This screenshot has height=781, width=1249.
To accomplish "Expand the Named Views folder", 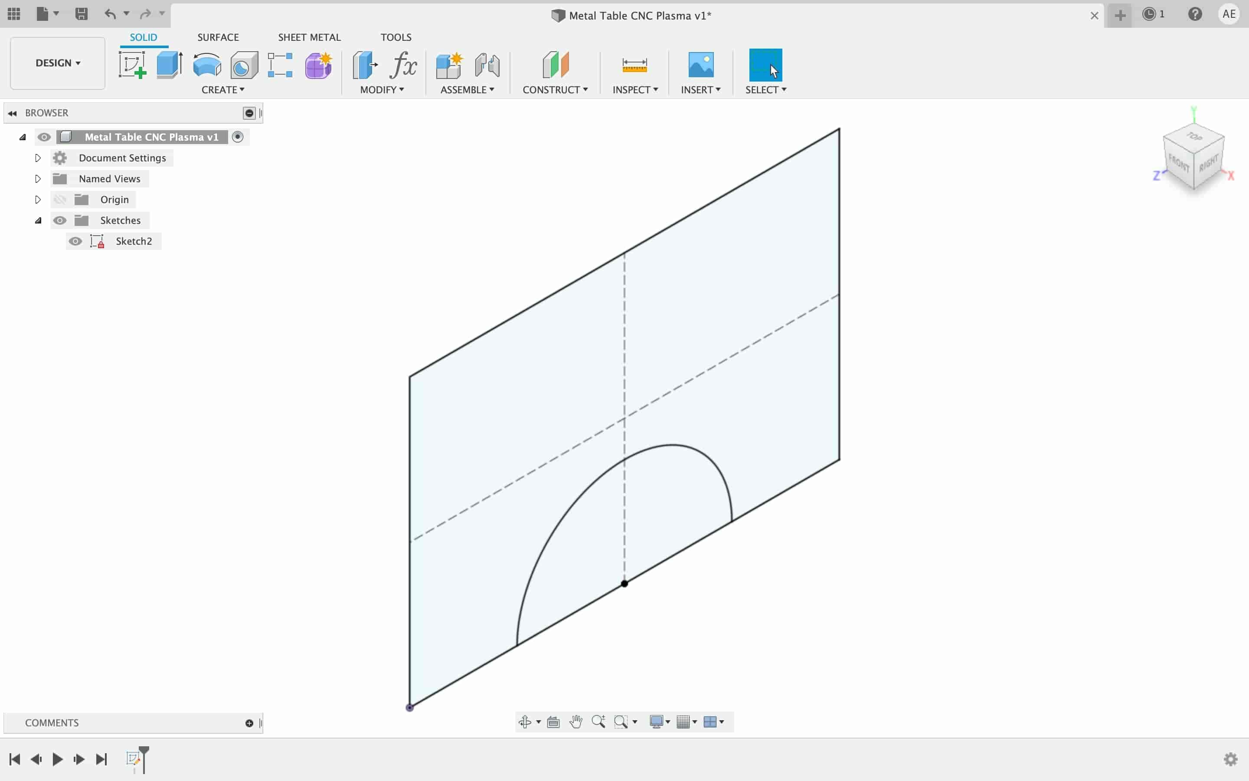I will (37, 178).
